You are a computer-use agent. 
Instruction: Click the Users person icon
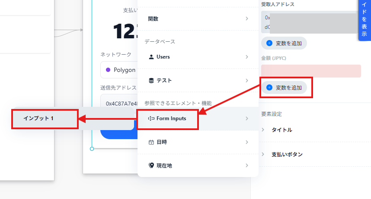point(151,57)
